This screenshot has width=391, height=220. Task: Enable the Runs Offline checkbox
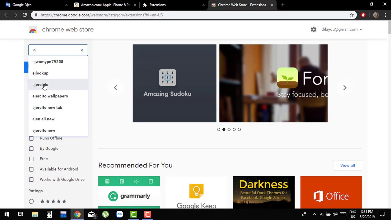(x=31, y=138)
